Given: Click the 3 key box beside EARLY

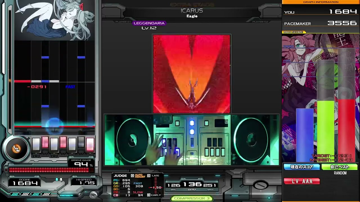Looking at the screenshot, I should [x=149, y=195].
